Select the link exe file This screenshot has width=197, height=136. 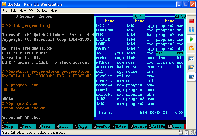pyautogui.click(x=140, y=58)
